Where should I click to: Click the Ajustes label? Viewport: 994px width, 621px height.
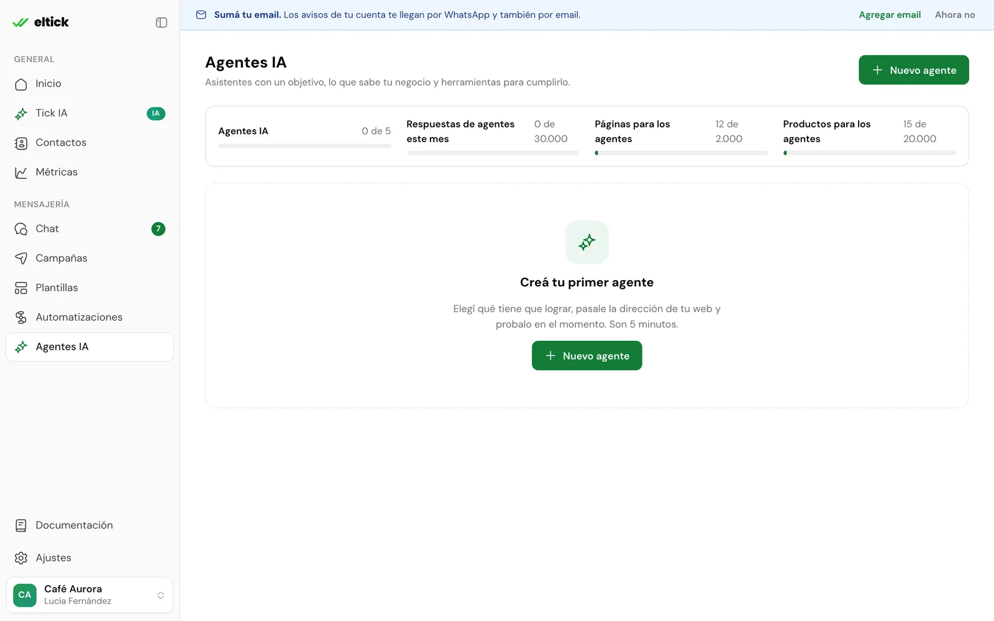coord(53,558)
